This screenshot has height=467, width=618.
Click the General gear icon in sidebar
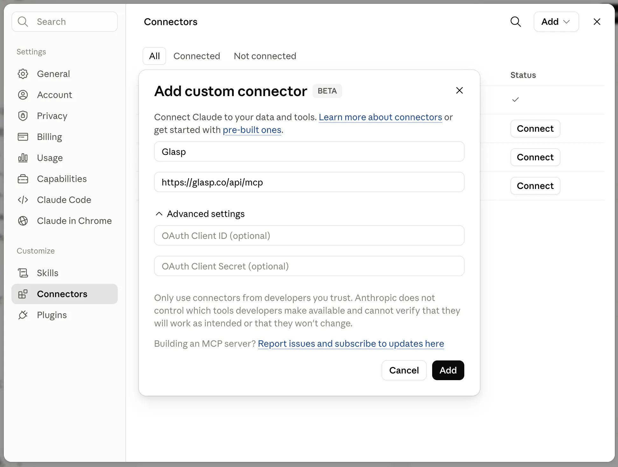(23, 74)
